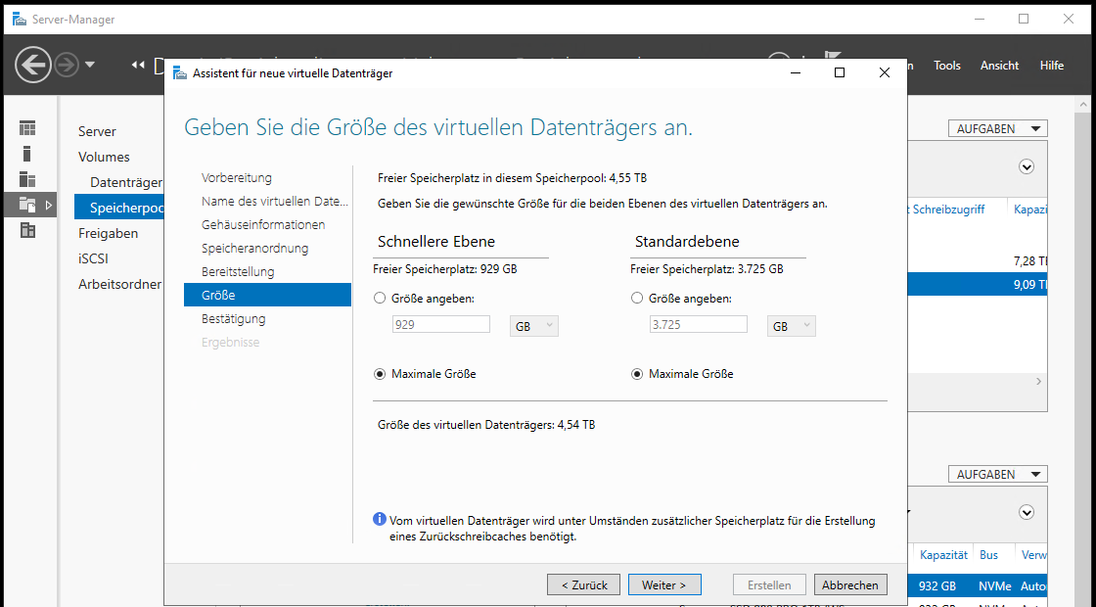
Task: Open the Ansicht menu in Server Manager
Action: [x=999, y=65]
